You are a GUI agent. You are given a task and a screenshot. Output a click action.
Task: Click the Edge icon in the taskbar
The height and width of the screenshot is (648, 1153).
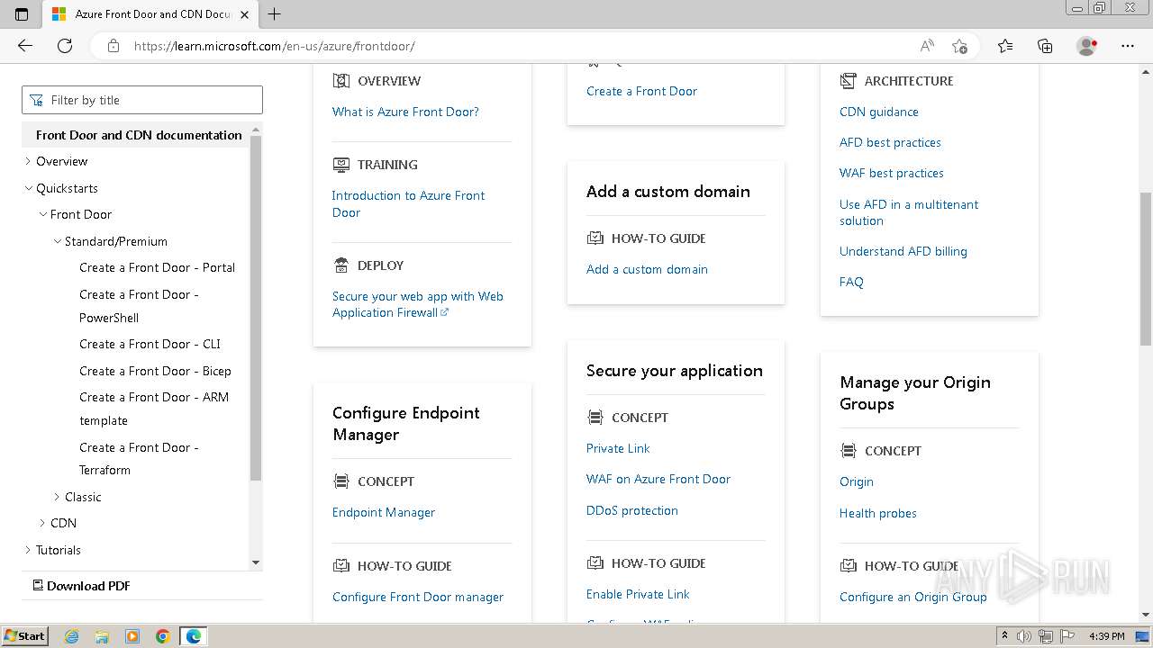(x=194, y=636)
